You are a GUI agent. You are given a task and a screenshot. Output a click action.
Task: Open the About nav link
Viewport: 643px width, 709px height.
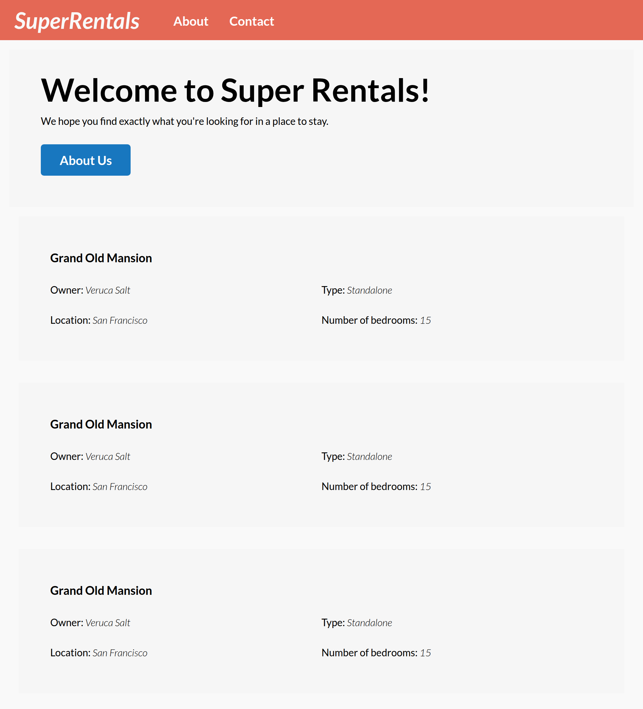pyautogui.click(x=190, y=21)
